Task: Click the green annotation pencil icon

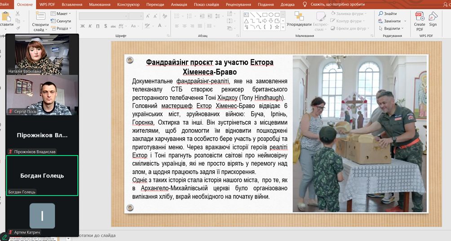Action: click(x=4, y=236)
